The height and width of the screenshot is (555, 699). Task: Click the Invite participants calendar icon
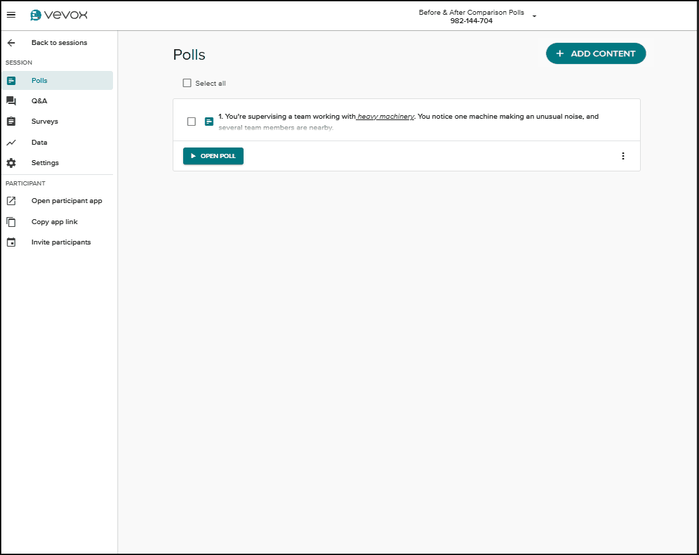tap(11, 242)
